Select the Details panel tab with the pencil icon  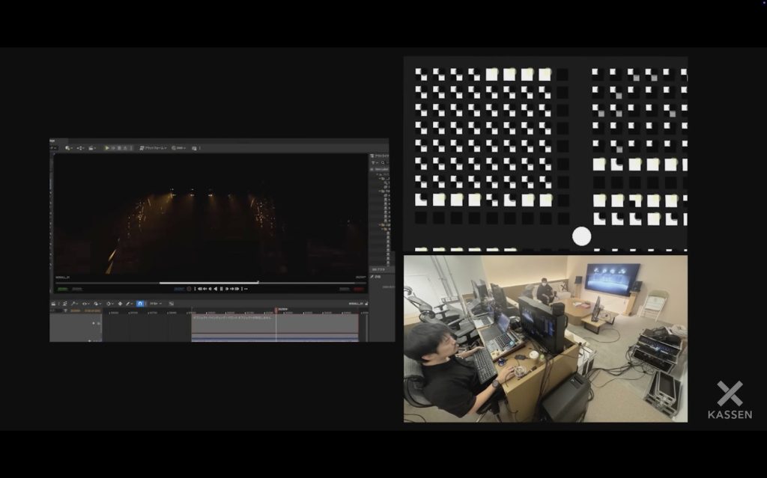(376, 277)
